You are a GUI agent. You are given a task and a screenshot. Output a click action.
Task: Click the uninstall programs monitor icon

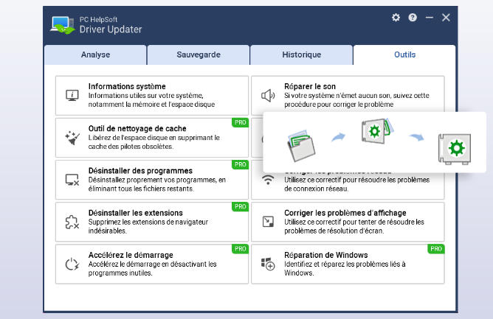(x=72, y=180)
